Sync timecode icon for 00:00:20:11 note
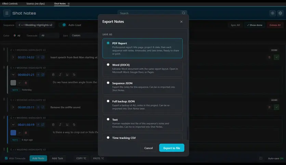This screenshot has width=286, height=165. coord(43,107)
